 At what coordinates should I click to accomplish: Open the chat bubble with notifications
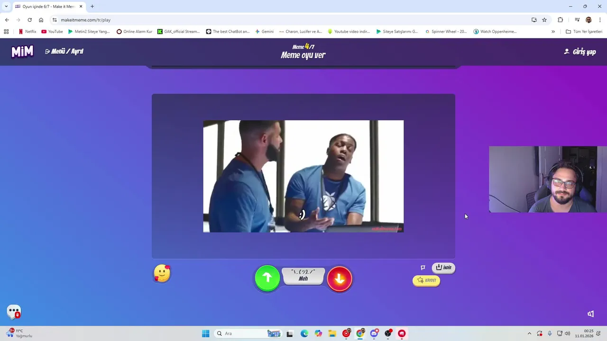pyautogui.click(x=14, y=312)
